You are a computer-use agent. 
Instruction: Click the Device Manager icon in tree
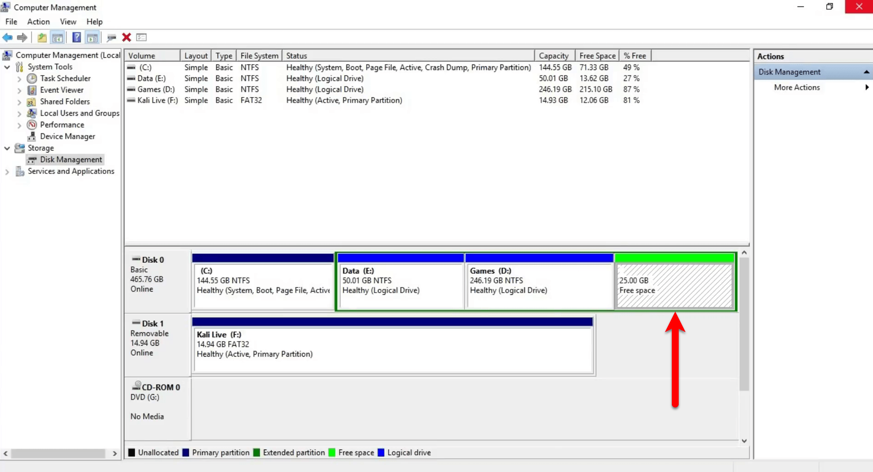(32, 136)
